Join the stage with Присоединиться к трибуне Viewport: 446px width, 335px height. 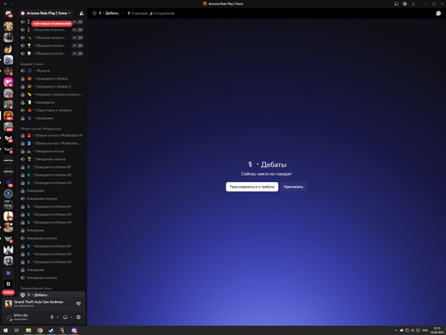[252, 187]
